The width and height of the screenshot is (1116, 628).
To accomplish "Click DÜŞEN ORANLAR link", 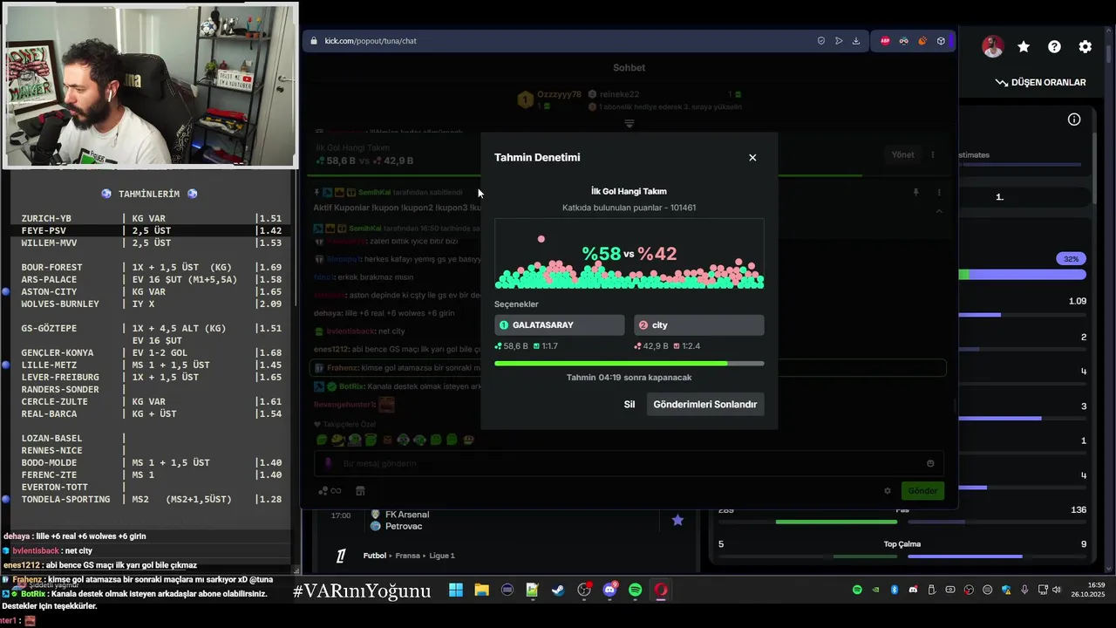I will tap(1041, 82).
